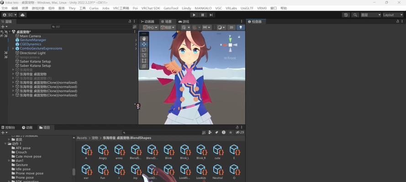This screenshot has height=182, width=406.
Task: Select the Move tool in scene overlay
Action: click(144, 44)
